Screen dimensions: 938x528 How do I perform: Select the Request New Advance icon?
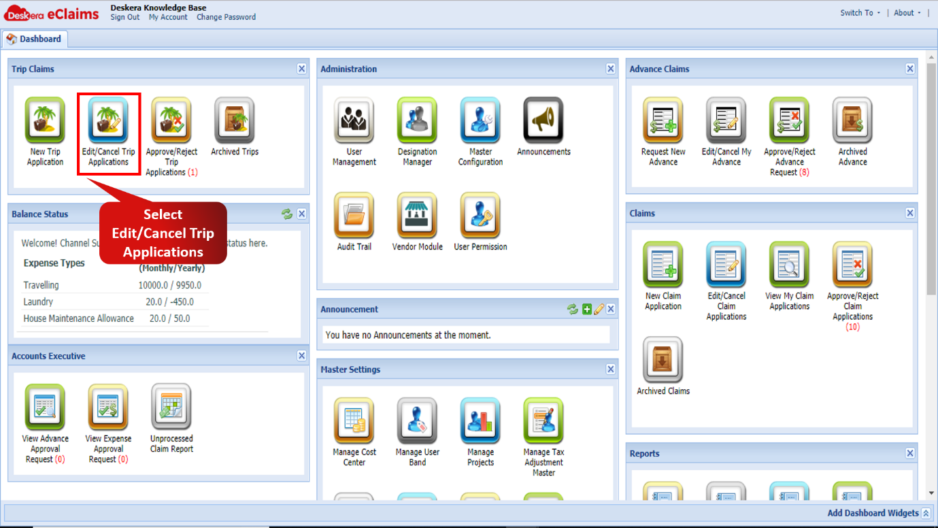click(x=663, y=120)
